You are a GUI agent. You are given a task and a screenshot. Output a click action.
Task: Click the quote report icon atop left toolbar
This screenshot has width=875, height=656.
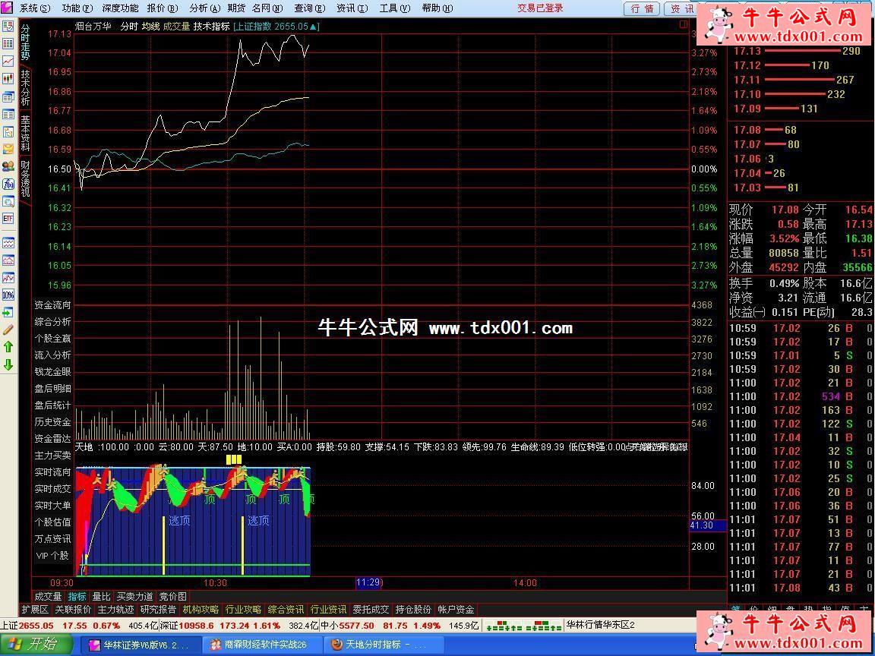pos(8,26)
